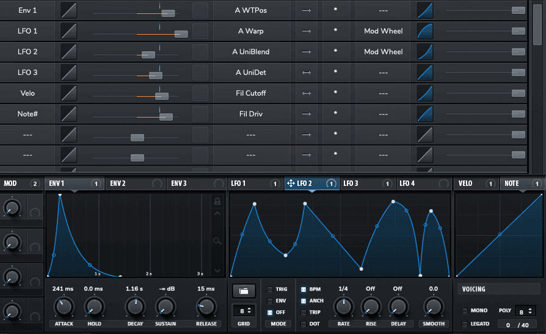Enable ENV mode checkbox
546x334 pixels.
coord(270,300)
